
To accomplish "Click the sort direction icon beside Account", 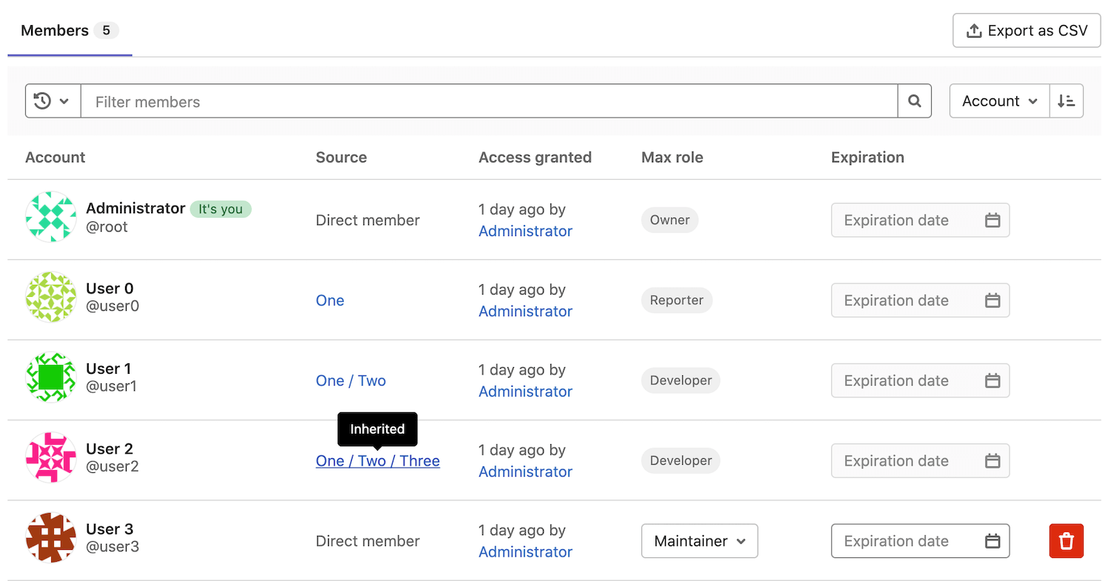I will (1067, 101).
